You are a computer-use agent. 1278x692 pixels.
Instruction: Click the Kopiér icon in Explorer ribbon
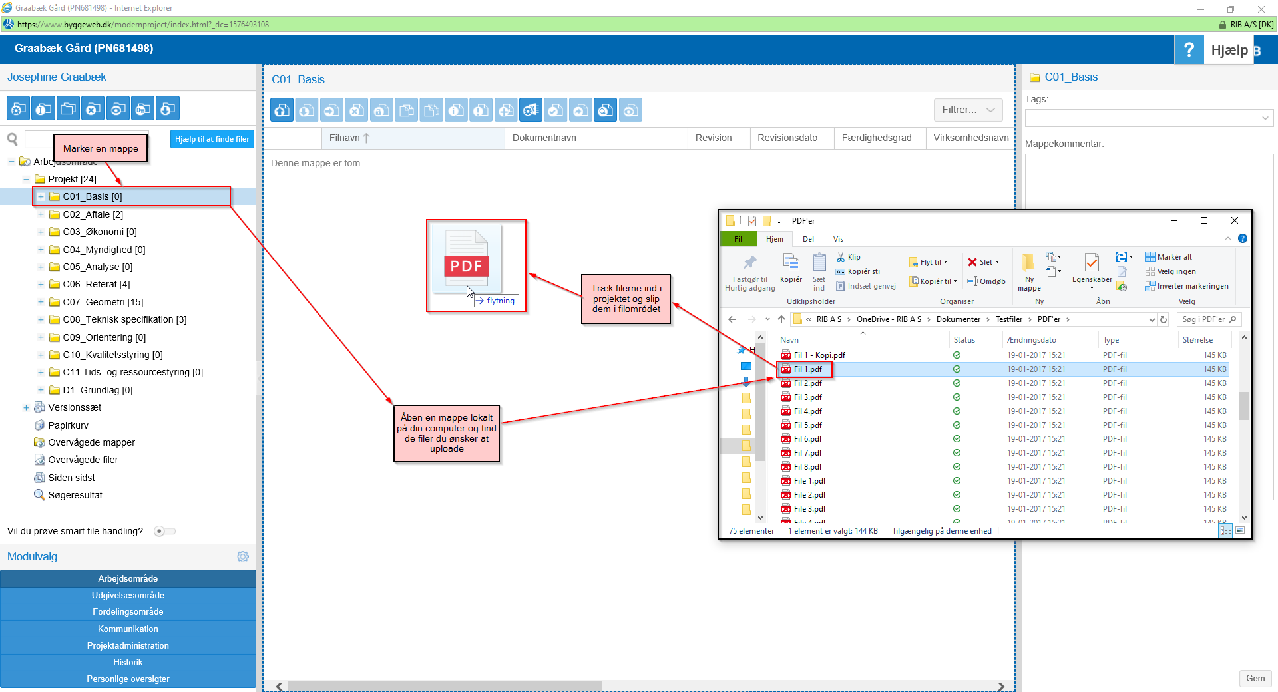click(791, 268)
